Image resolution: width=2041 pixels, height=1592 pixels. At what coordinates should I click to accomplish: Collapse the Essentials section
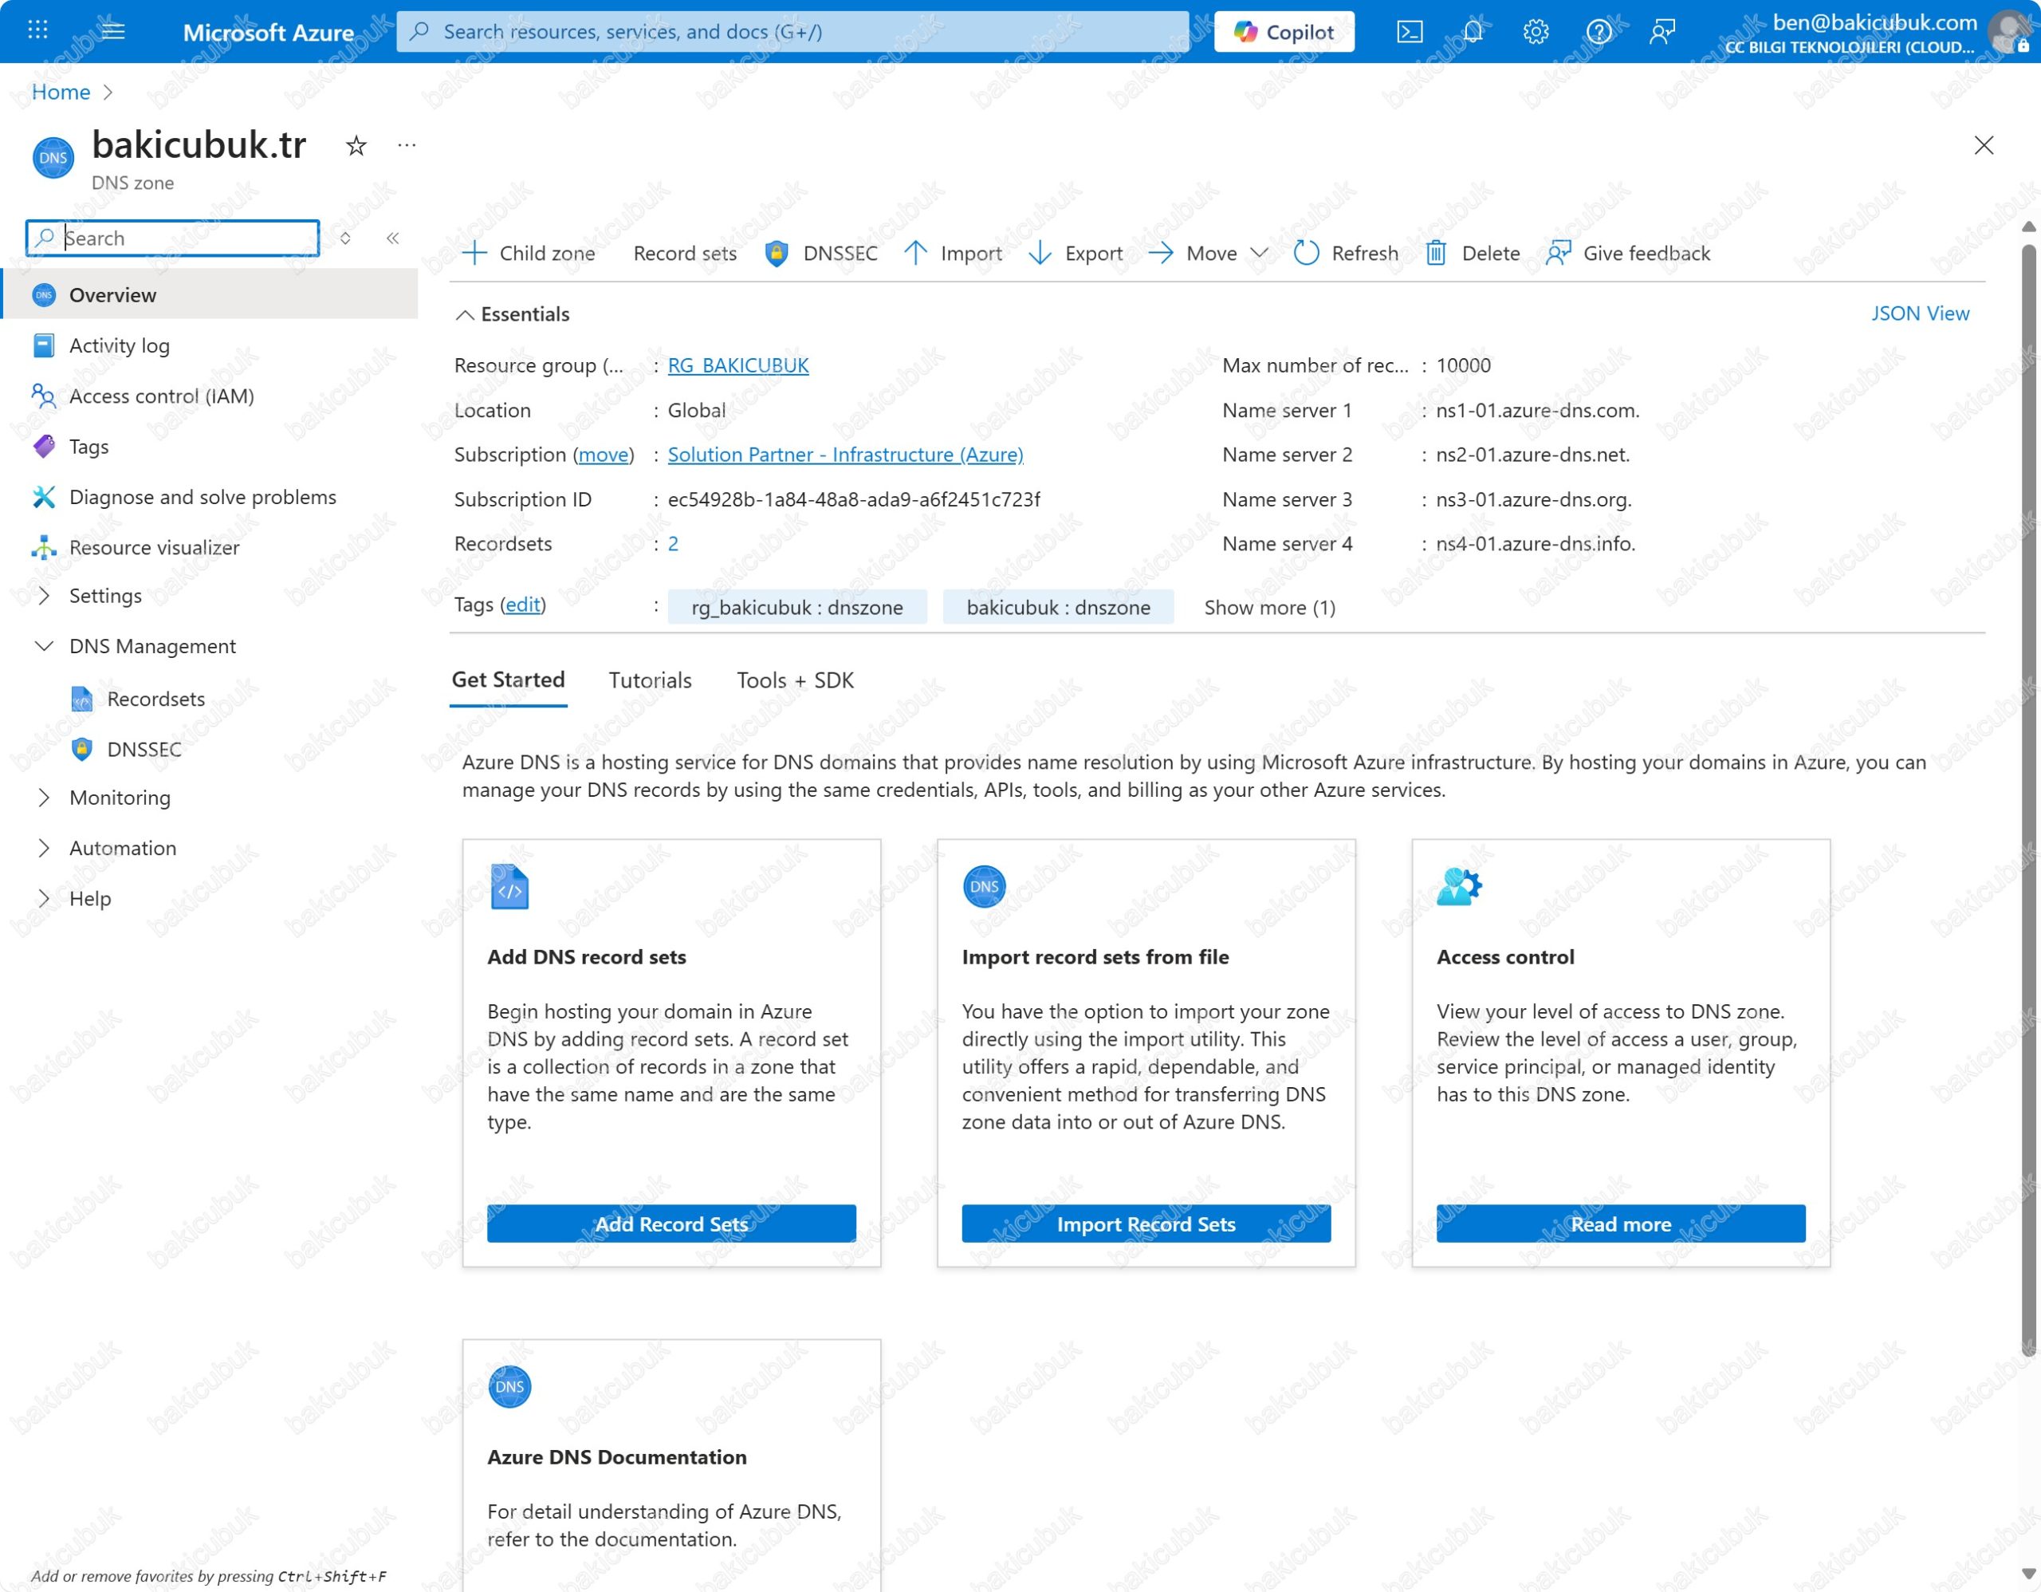(465, 314)
